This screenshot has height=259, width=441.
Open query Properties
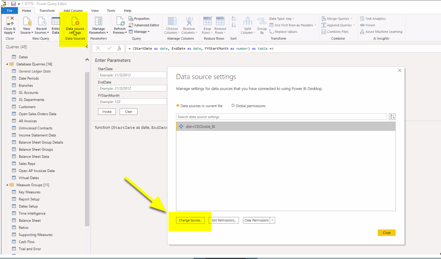tap(139, 19)
